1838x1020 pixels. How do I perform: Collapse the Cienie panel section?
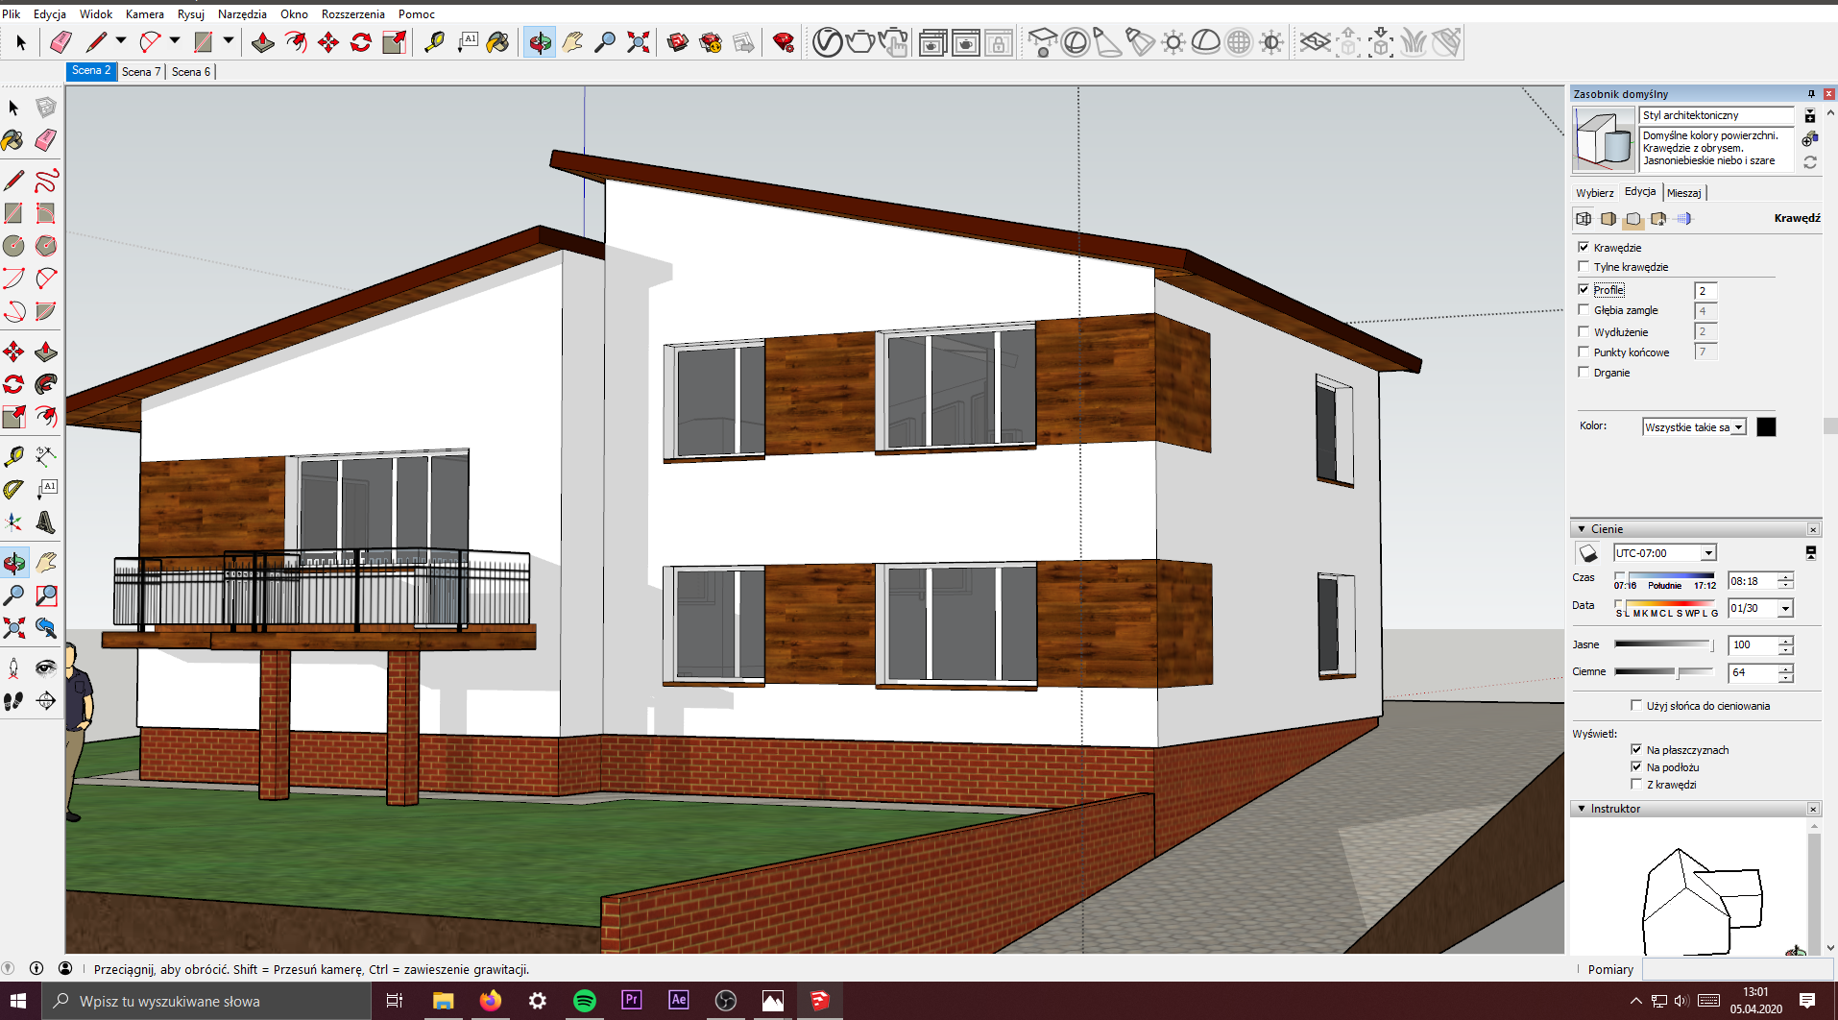point(1582,529)
